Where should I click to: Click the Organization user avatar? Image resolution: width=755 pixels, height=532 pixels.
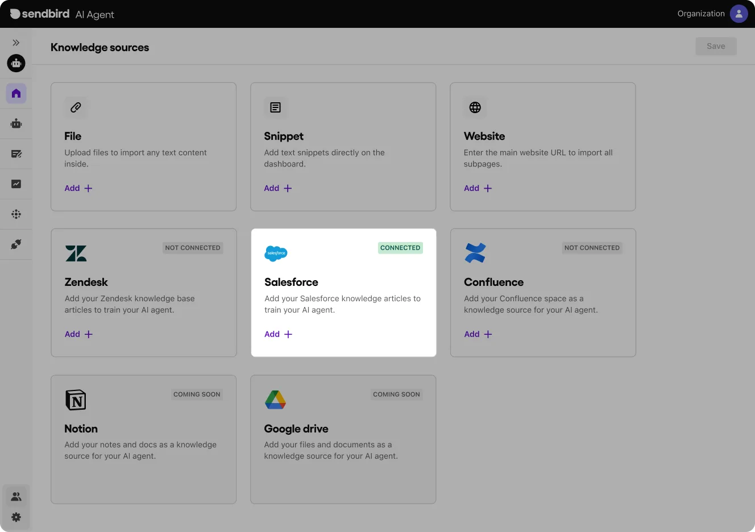click(x=739, y=14)
